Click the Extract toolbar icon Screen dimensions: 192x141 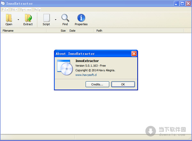click(x=28, y=18)
